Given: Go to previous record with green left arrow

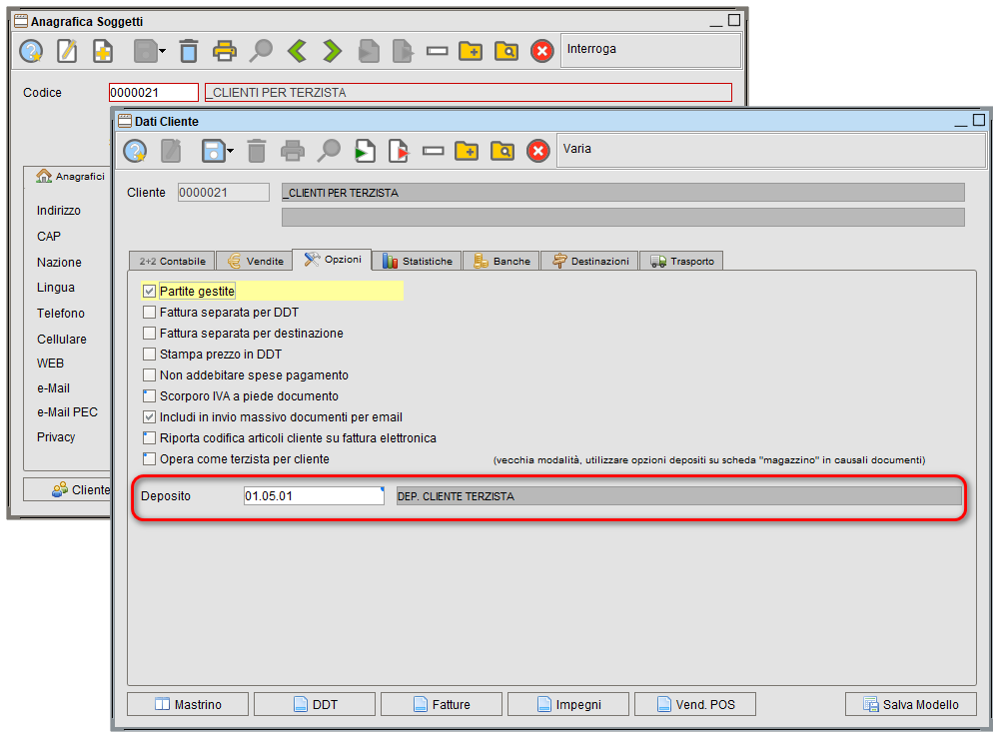Looking at the screenshot, I should (296, 50).
